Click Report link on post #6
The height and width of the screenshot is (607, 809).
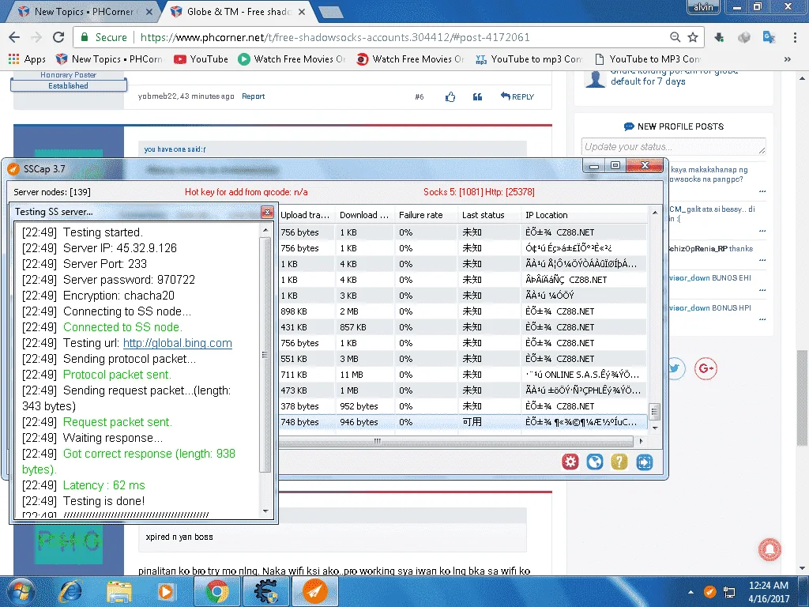pos(254,96)
